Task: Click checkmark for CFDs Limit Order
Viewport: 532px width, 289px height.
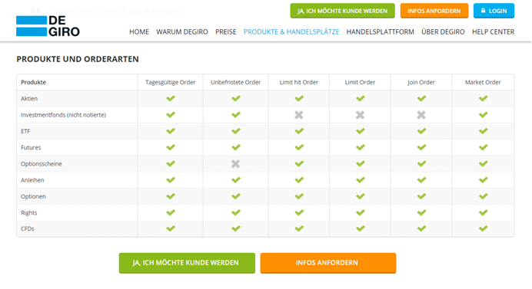Action: pos(361,228)
